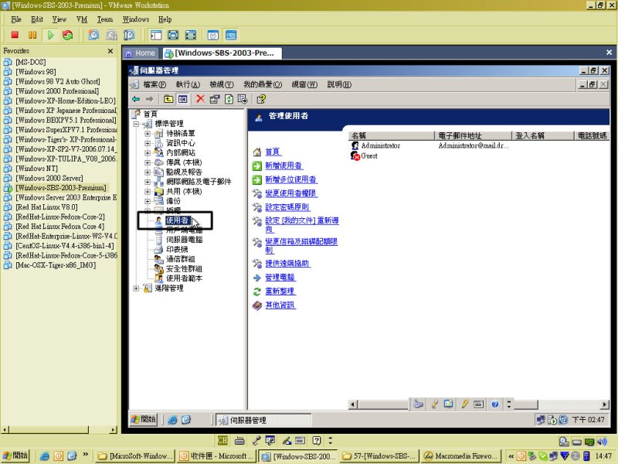Click the orange Suspend button in VMware toolbar
The height and width of the screenshot is (464, 618).
click(x=32, y=35)
